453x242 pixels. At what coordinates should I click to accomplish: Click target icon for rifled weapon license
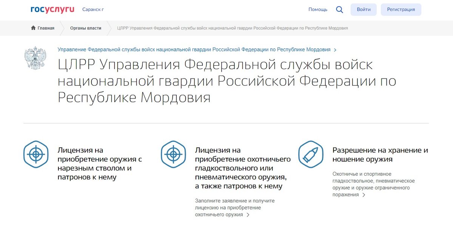(36, 154)
